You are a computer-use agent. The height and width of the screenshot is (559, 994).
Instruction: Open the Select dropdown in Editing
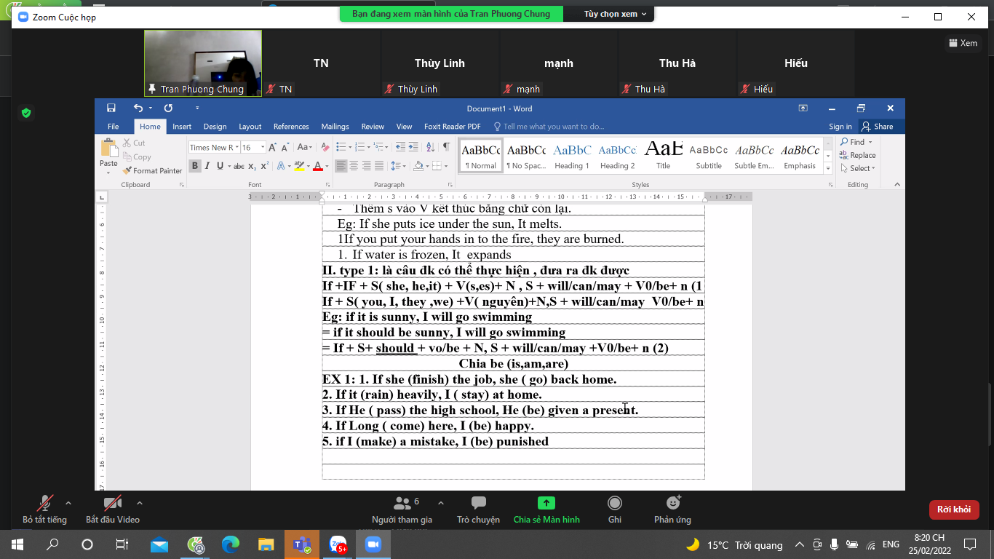859,168
